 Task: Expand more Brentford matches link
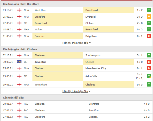75,43
